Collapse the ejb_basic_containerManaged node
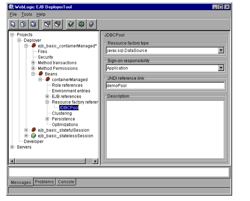250x201 pixels. click(x=26, y=46)
